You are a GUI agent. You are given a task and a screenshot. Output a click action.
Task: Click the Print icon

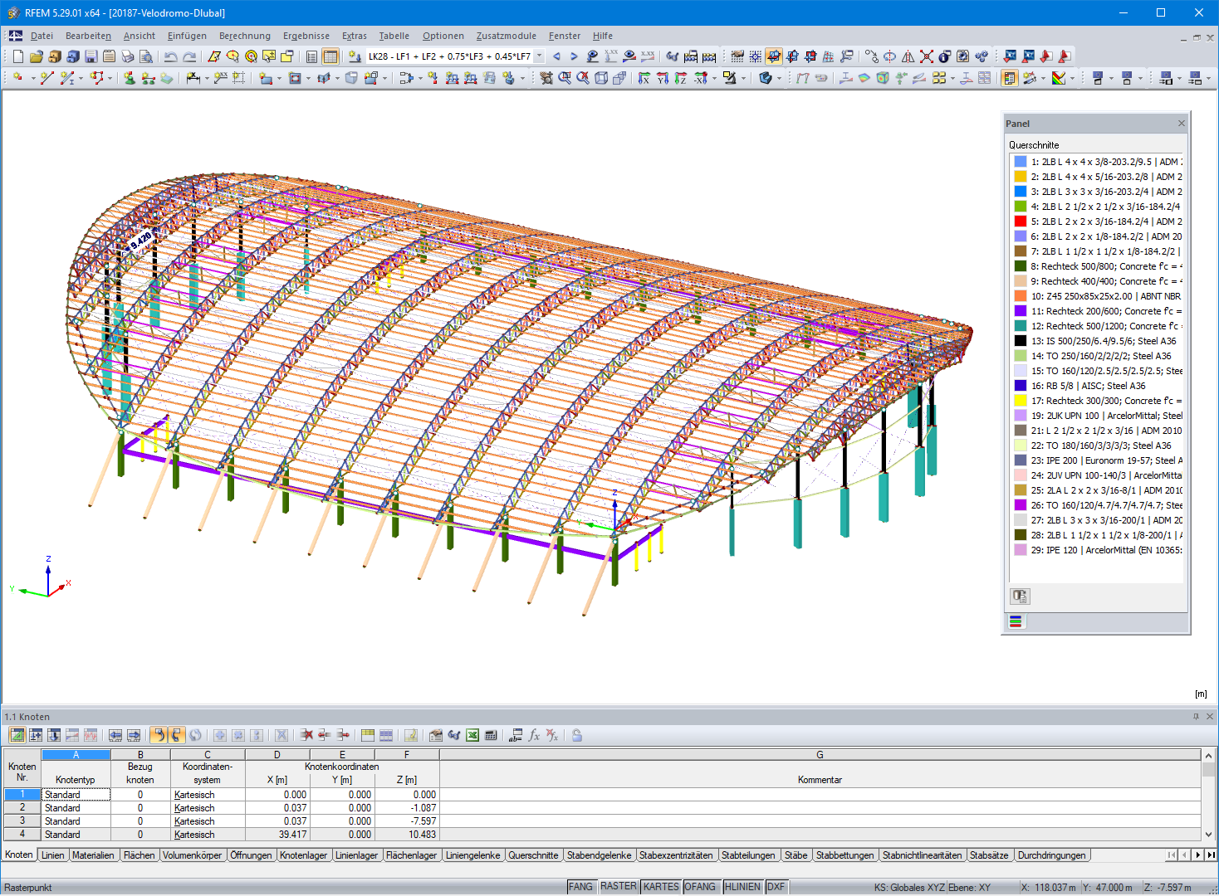[127, 56]
